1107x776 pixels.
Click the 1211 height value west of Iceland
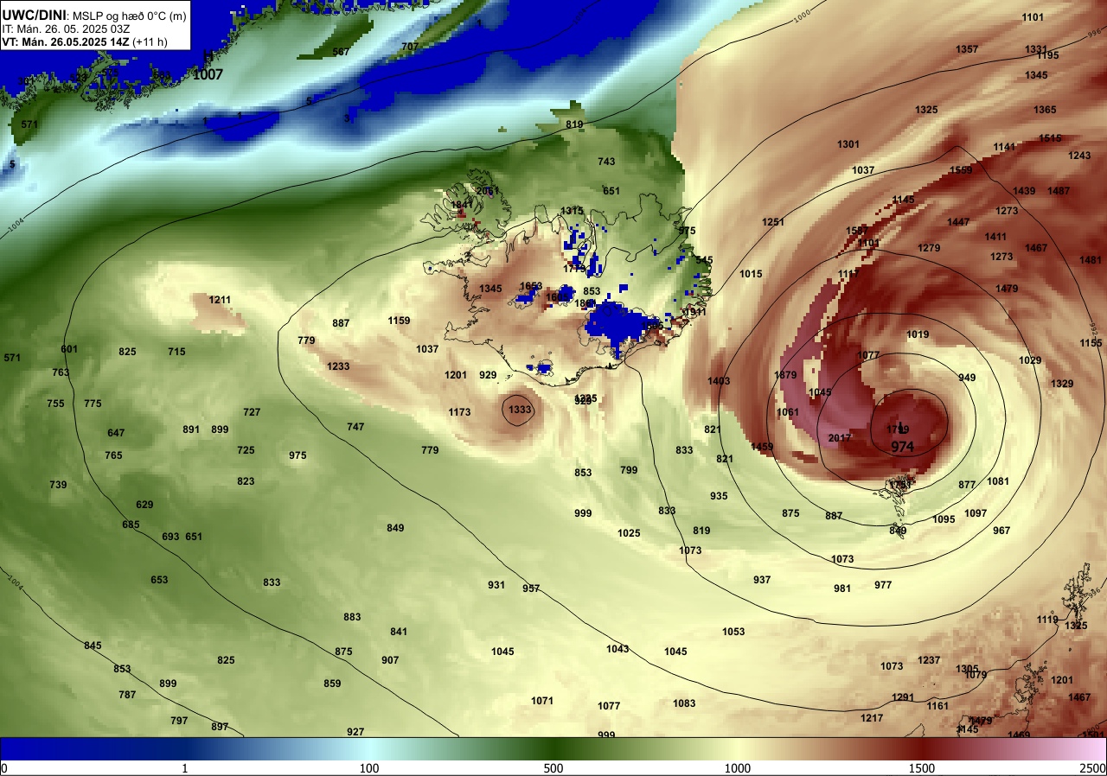click(x=220, y=301)
